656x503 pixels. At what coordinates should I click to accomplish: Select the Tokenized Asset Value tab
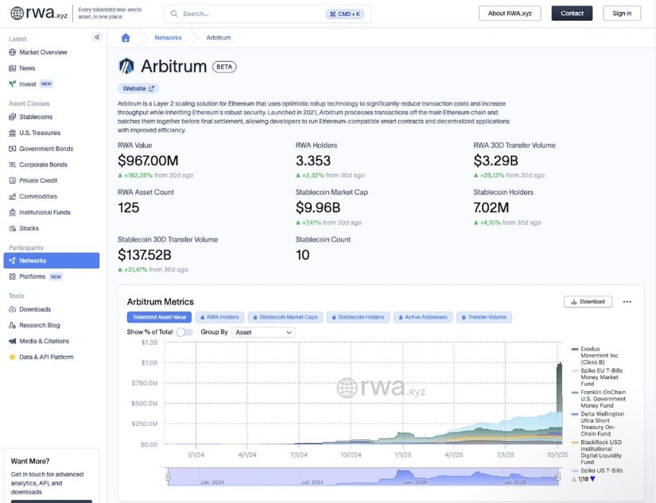(159, 317)
